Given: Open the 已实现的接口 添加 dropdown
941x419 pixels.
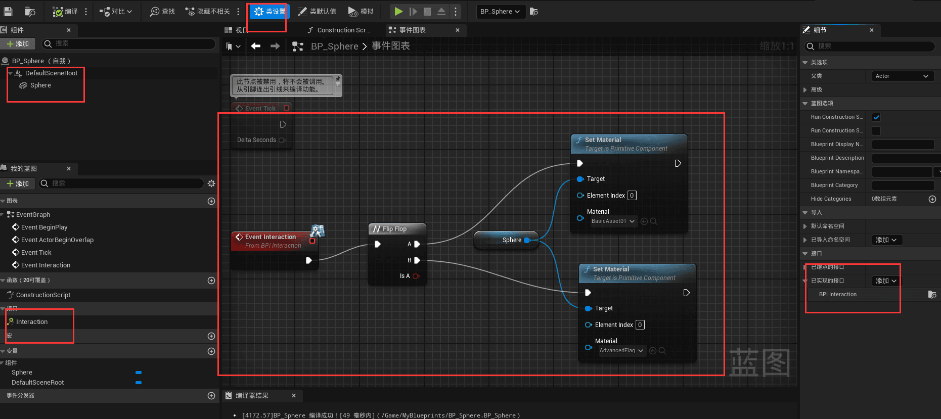Looking at the screenshot, I should [886, 281].
